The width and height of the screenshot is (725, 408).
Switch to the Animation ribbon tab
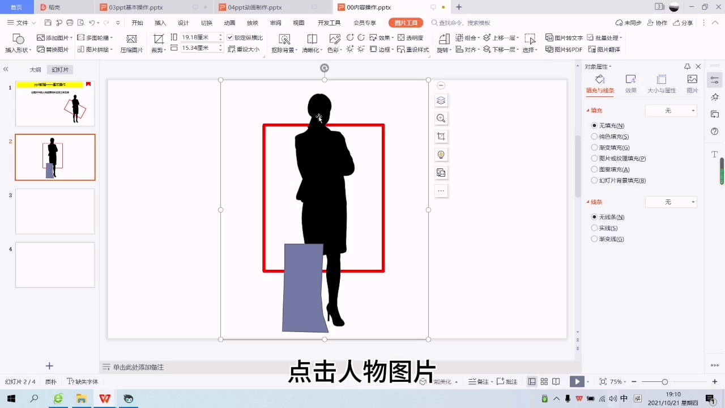(229, 23)
